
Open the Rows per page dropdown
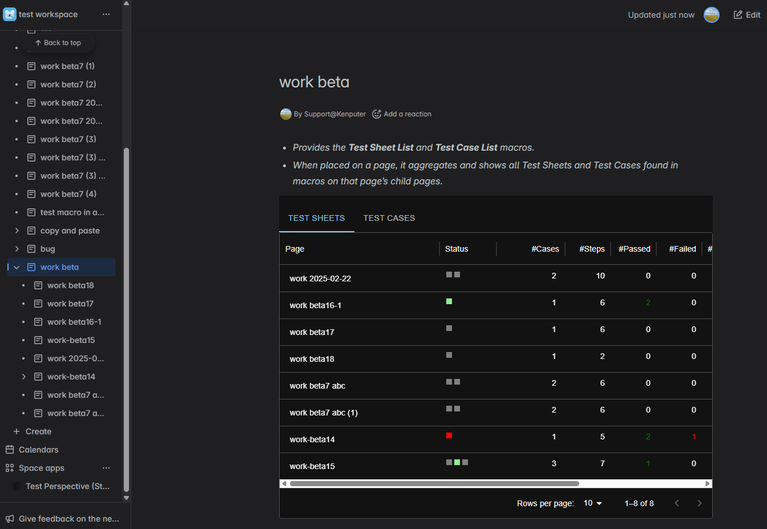592,503
